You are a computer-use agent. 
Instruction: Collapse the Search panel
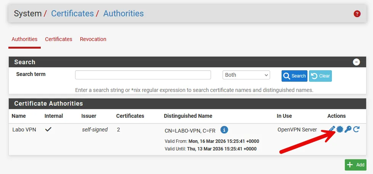coord(356,62)
